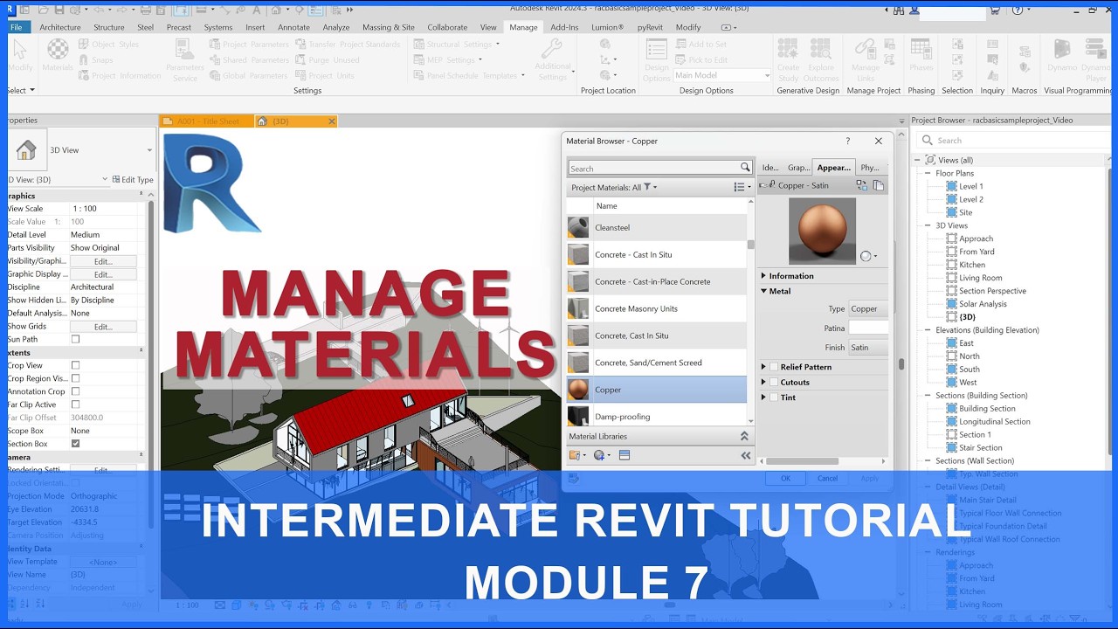Click Edit Type in Properties panel
Image resolution: width=1118 pixels, height=629 pixels.
tap(133, 180)
